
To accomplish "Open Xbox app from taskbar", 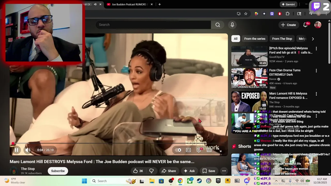I will (190, 181).
